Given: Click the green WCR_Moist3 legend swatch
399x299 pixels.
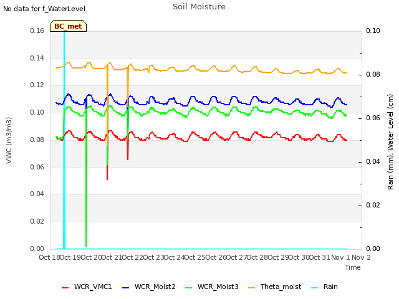Looking at the screenshot, I should coord(188,288).
